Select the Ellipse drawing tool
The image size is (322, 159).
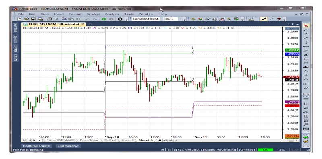point(306,63)
